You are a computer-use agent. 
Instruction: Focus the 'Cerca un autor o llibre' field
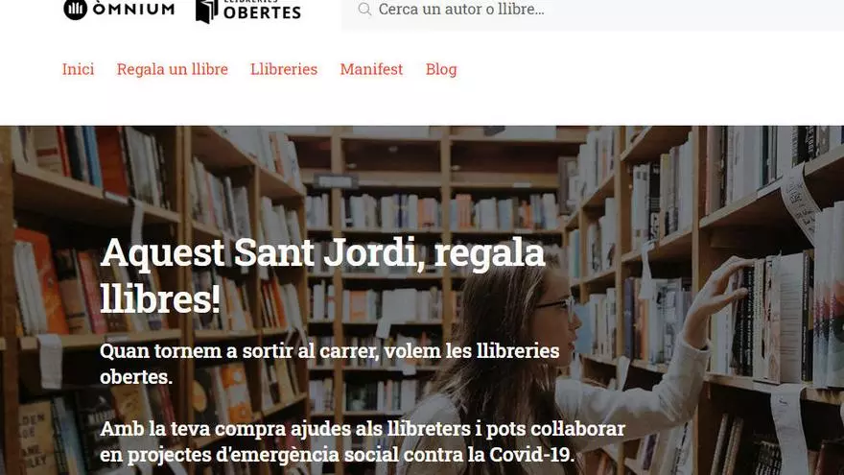coord(592,10)
